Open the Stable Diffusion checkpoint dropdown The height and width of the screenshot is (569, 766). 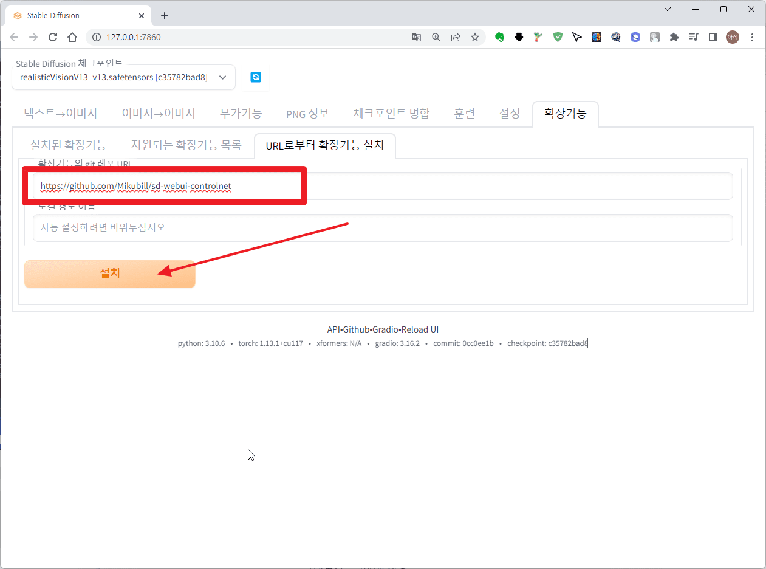[123, 77]
